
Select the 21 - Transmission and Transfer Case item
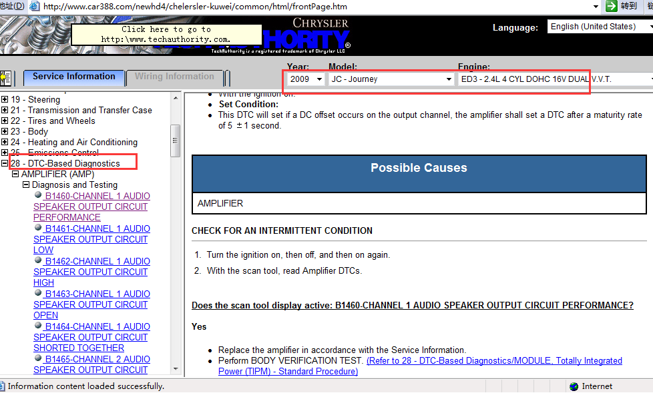click(x=81, y=110)
